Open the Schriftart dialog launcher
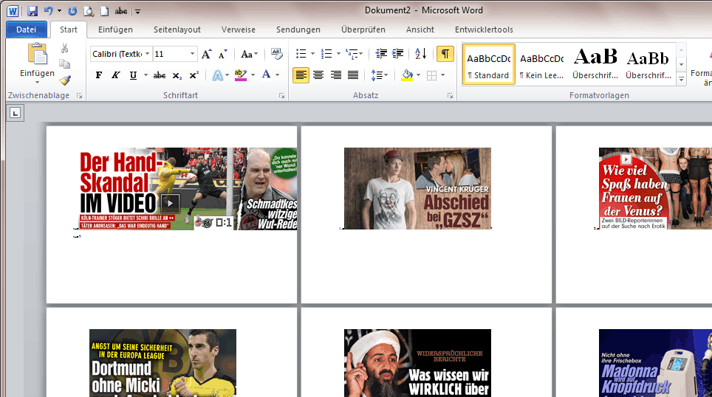Viewport: 712px width, 397px height. coord(281,96)
